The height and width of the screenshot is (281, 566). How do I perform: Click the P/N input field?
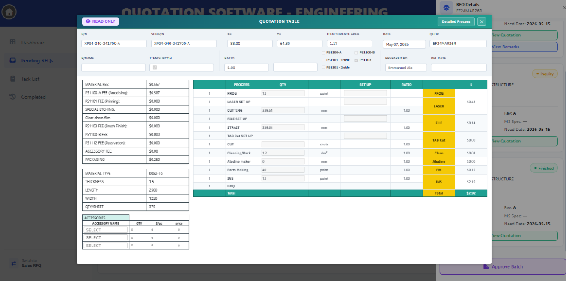(x=114, y=44)
